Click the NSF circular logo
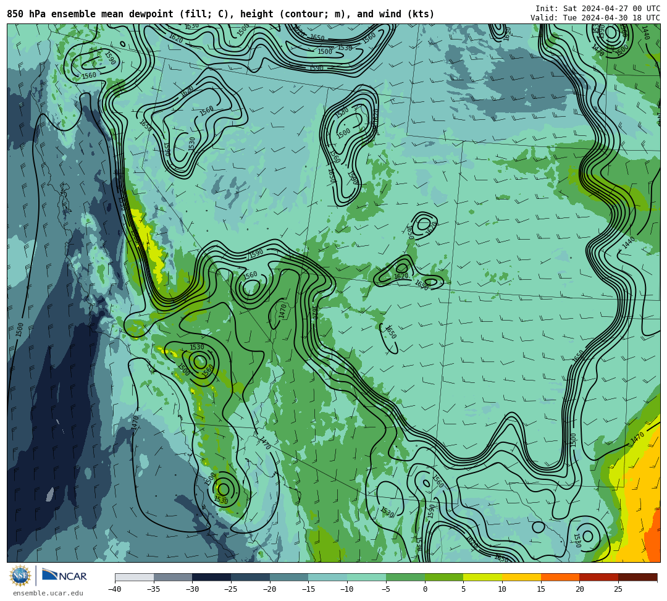 click(20, 576)
